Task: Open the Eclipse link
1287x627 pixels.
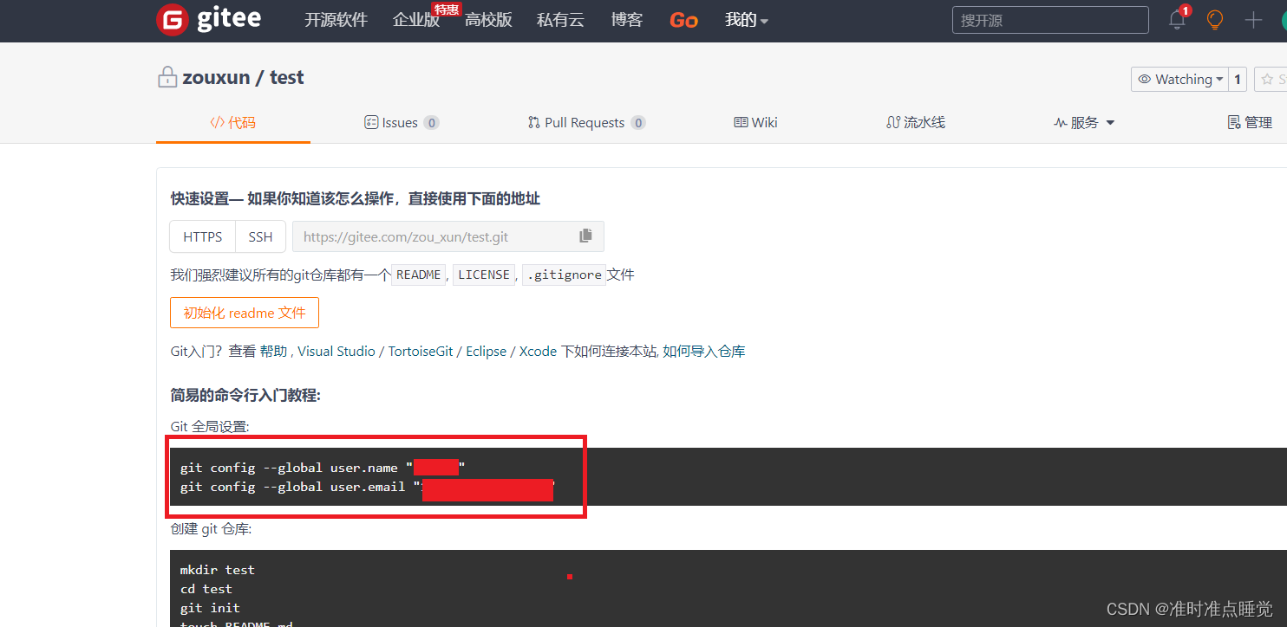Action: point(486,352)
